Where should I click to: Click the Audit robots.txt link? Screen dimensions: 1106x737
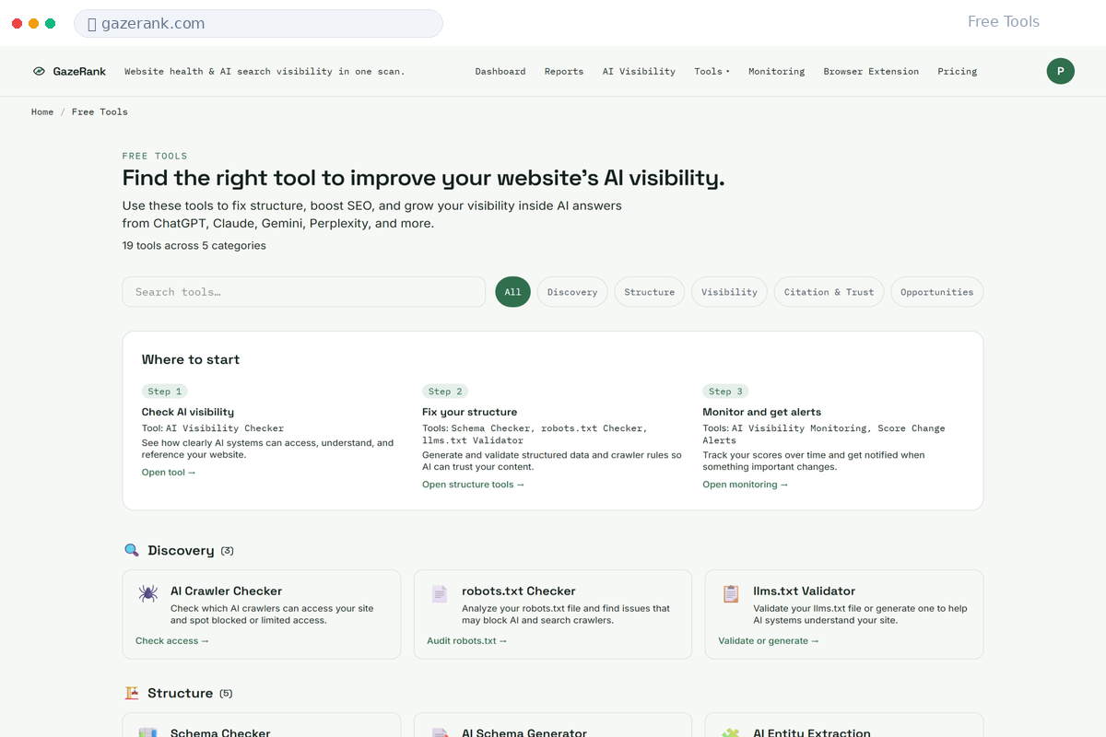(467, 641)
